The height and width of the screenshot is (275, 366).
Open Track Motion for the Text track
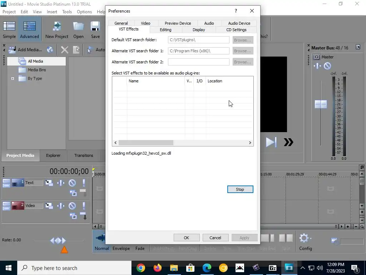click(49, 183)
